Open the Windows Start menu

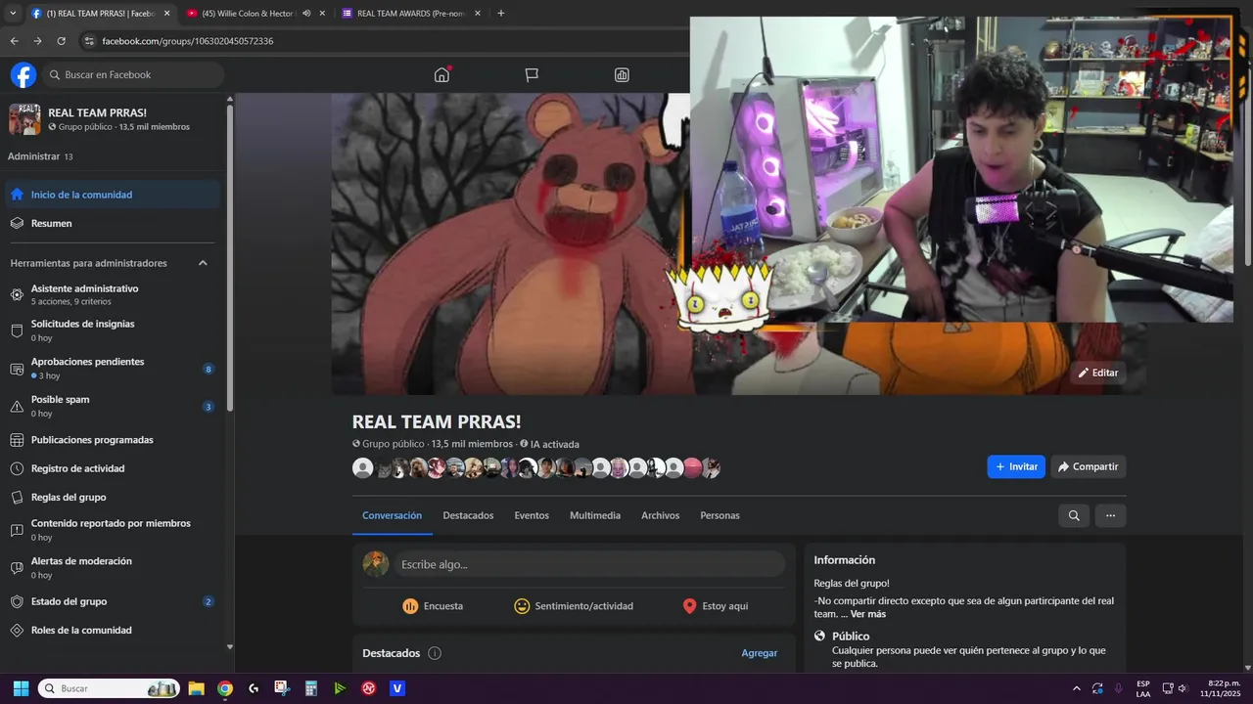pyautogui.click(x=21, y=688)
